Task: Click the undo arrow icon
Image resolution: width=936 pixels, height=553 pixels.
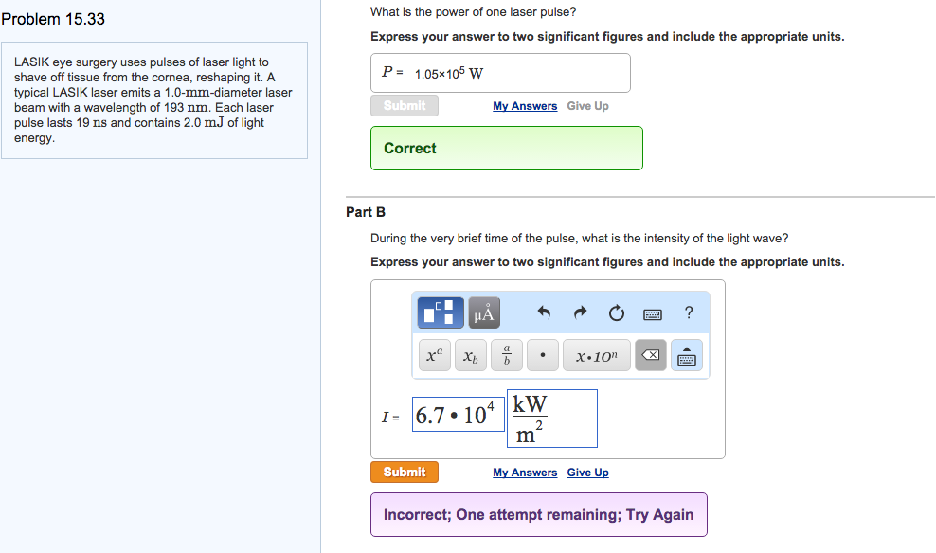Action: coord(544,312)
